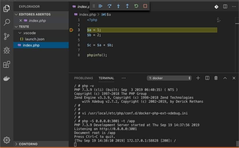The image size is (239, 148).
Task: Click the '$b = 2;' code line
Action: 94,35
